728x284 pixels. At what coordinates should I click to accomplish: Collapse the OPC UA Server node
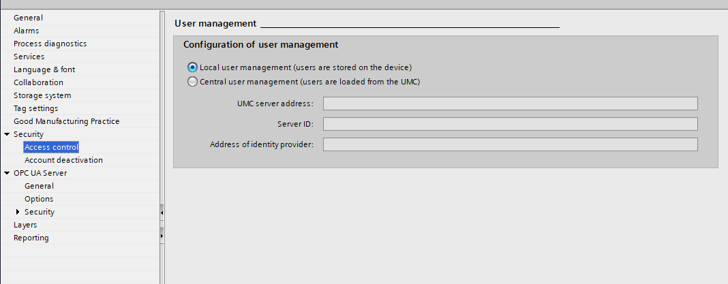(7, 173)
